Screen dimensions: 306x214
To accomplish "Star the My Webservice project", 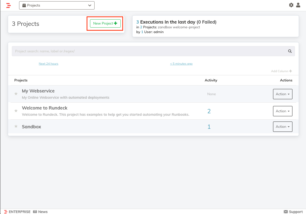I will 16,94.
